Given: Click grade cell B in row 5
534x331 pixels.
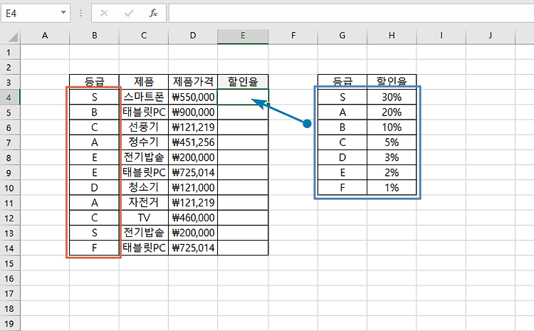Looking at the screenshot, I should [x=94, y=112].
